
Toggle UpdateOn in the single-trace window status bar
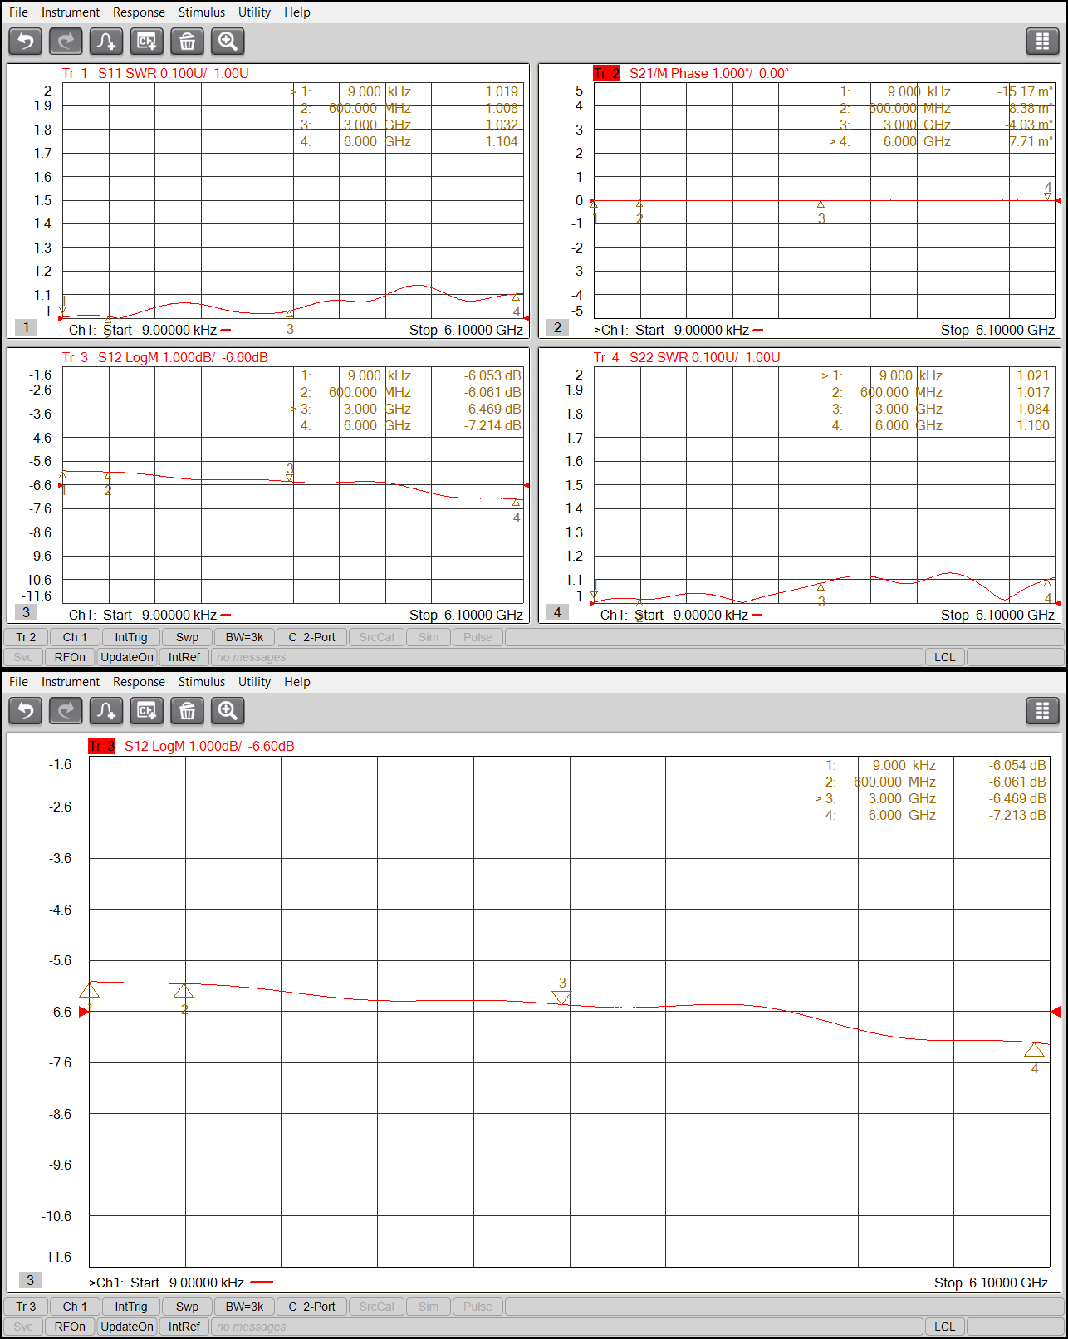[127, 1327]
